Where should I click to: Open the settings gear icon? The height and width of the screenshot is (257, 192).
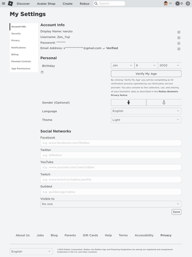coord(188,4)
